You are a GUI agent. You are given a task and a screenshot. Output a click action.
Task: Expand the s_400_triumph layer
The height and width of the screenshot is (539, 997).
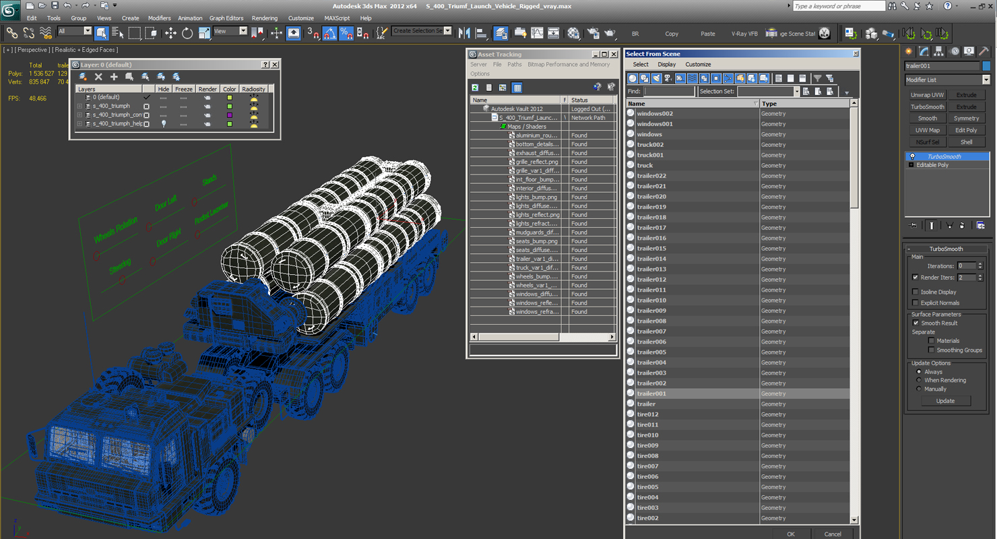point(79,106)
